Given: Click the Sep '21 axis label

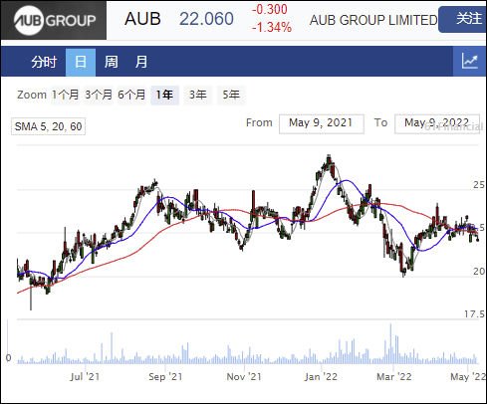Looking at the screenshot, I should tap(165, 377).
